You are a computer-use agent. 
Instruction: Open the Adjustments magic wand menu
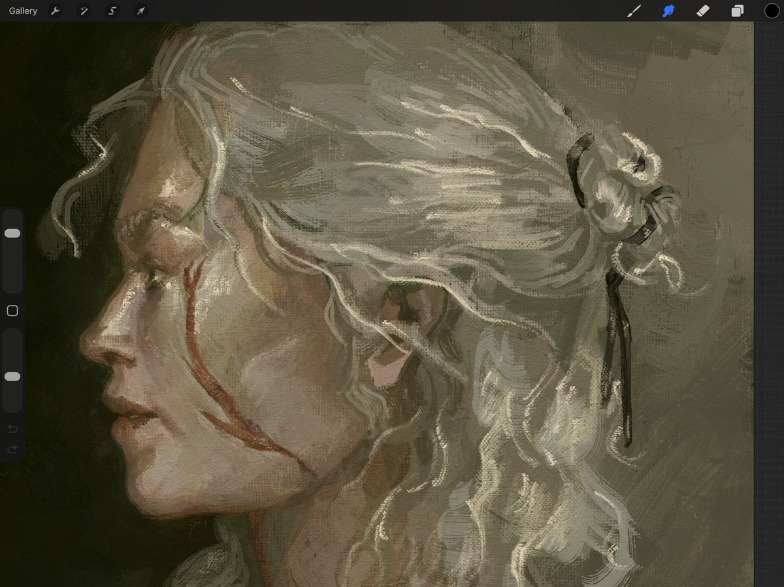click(x=84, y=11)
